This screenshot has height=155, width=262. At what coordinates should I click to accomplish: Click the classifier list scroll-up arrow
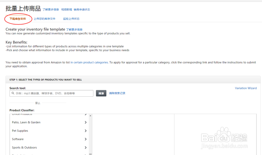click(x=90, y=116)
